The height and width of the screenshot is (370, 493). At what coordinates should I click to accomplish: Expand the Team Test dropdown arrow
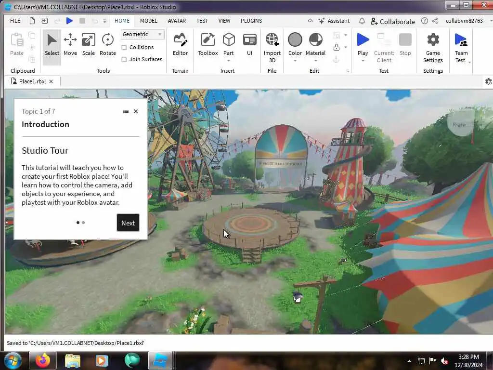tap(470, 62)
